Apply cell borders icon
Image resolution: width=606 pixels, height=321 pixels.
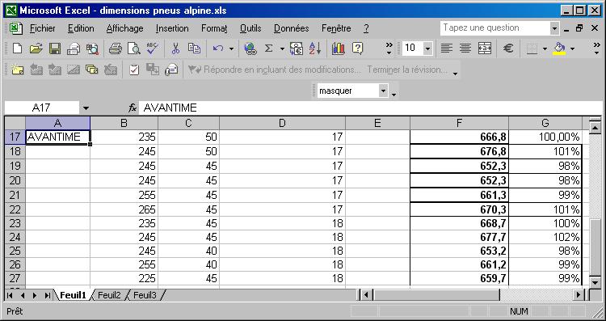tap(532, 49)
